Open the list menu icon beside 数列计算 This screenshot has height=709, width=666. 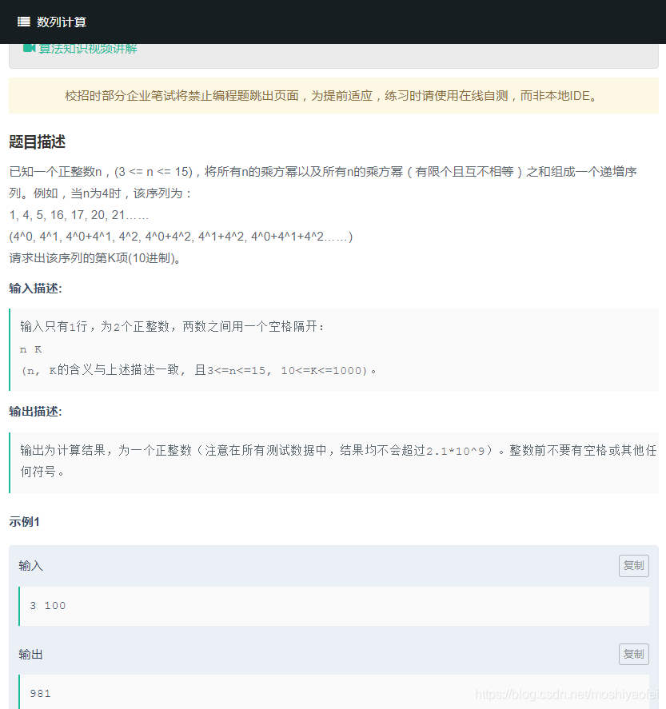23,22
